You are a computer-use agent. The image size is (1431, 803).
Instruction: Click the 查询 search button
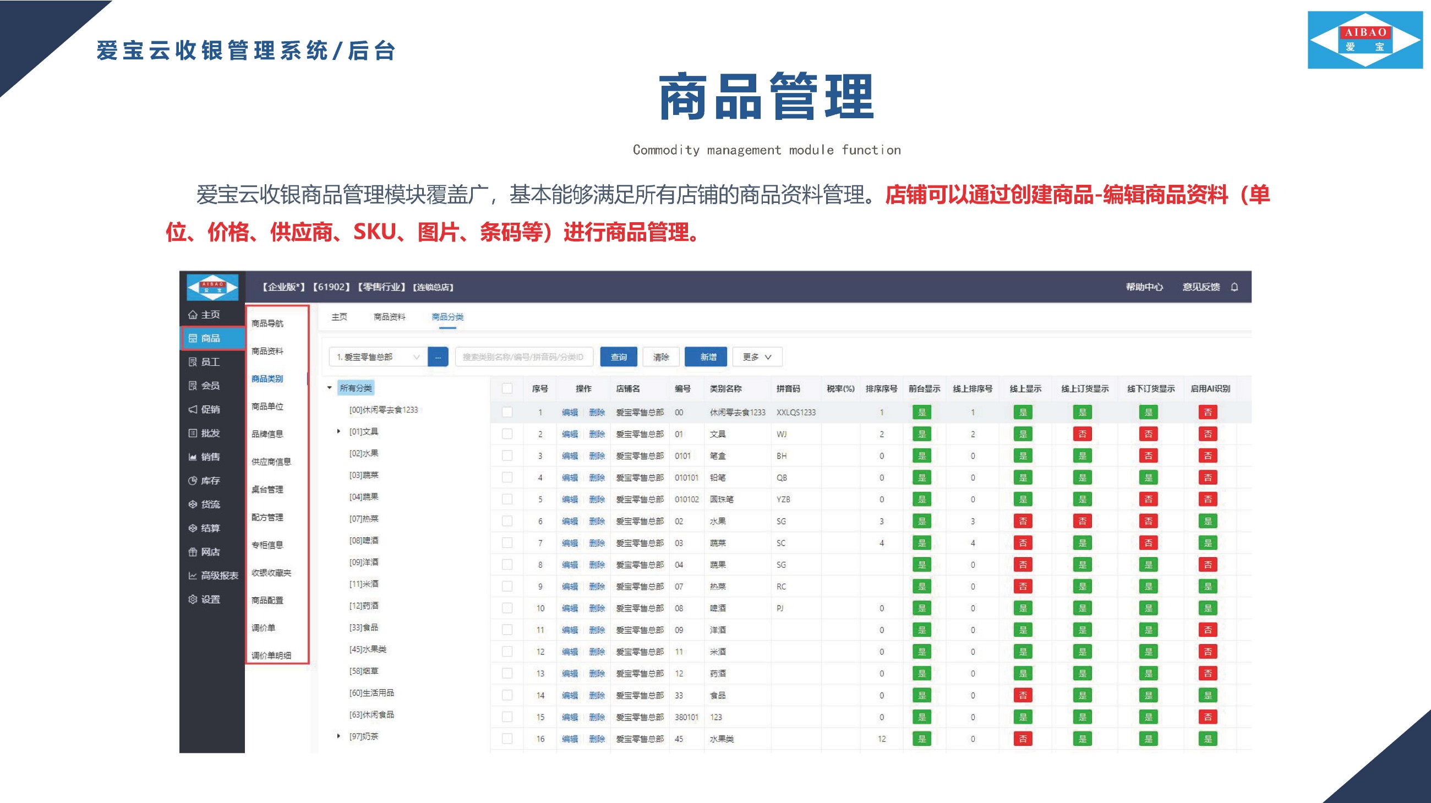point(619,357)
